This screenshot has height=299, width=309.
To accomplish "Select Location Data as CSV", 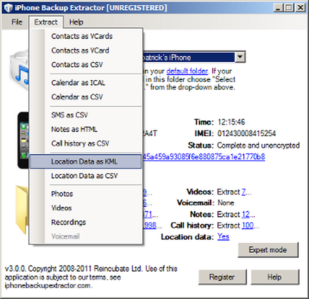I will tap(86, 176).
